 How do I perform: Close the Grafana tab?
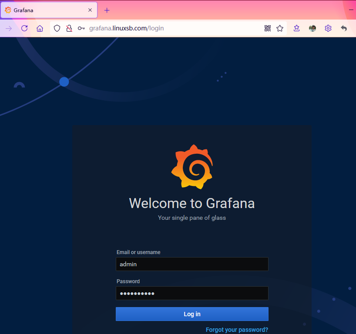coord(90,10)
